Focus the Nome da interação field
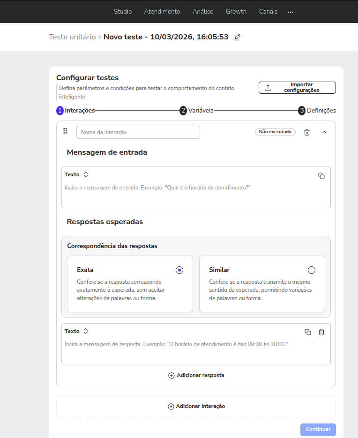Image resolution: width=358 pixels, height=438 pixels. click(138, 132)
